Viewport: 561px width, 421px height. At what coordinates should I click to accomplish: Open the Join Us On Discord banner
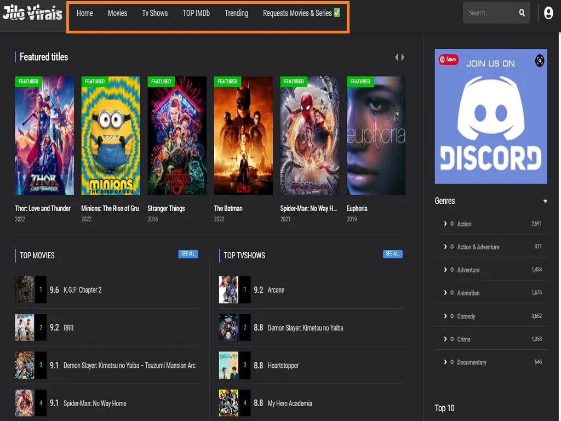[491, 116]
